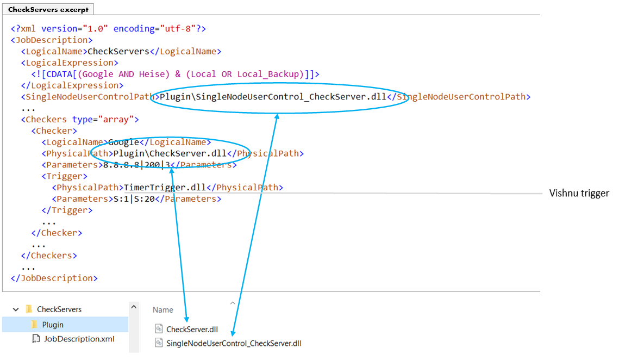Click the Checkers type="array" opening tag
The height and width of the screenshot is (360, 644).
[x=80, y=120]
